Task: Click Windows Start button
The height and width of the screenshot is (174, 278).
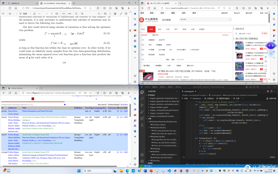Action: point(79,171)
